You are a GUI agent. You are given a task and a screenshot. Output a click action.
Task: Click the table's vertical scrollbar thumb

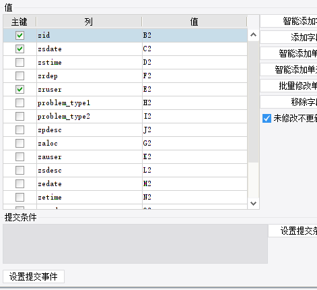[253, 102]
